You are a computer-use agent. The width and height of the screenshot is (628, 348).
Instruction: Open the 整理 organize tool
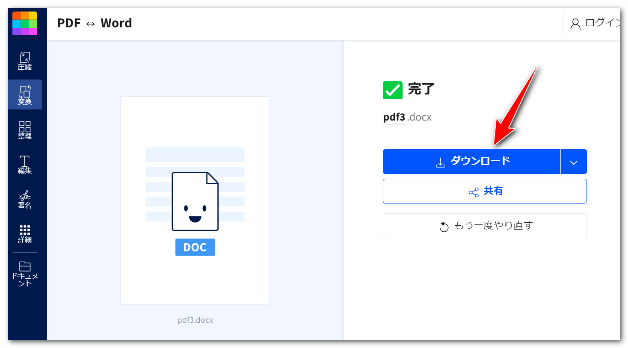[x=25, y=130]
